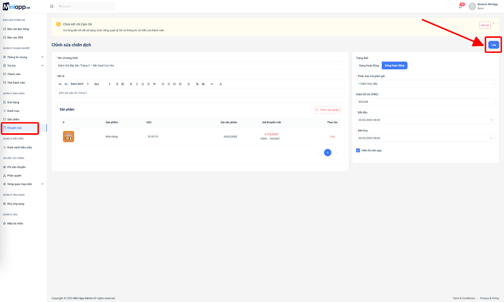The width and height of the screenshot is (504, 302).
Task: Apply bullet list formatting
Action: 169,84
